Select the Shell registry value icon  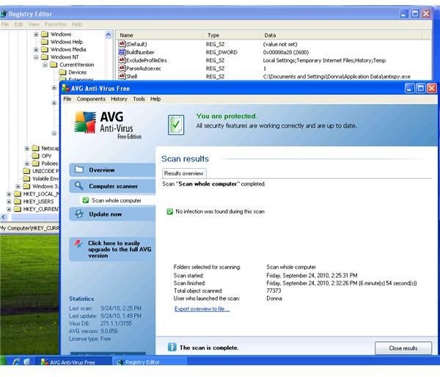tap(122, 76)
